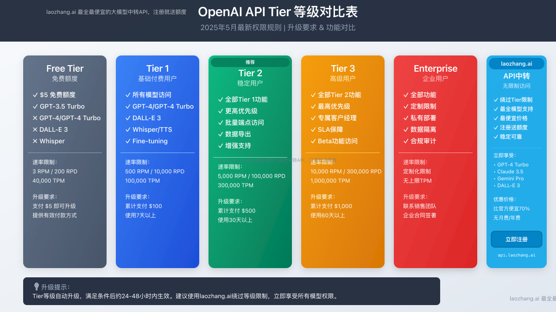Select 更高优先级 in Tier 2

click(238, 111)
